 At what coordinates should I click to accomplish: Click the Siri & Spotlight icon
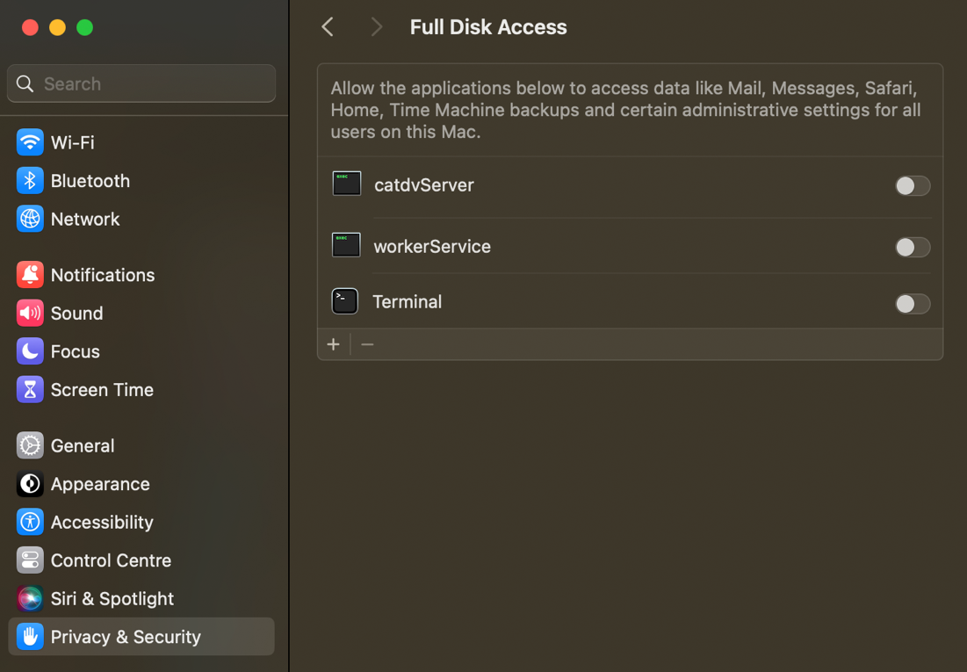(30, 598)
